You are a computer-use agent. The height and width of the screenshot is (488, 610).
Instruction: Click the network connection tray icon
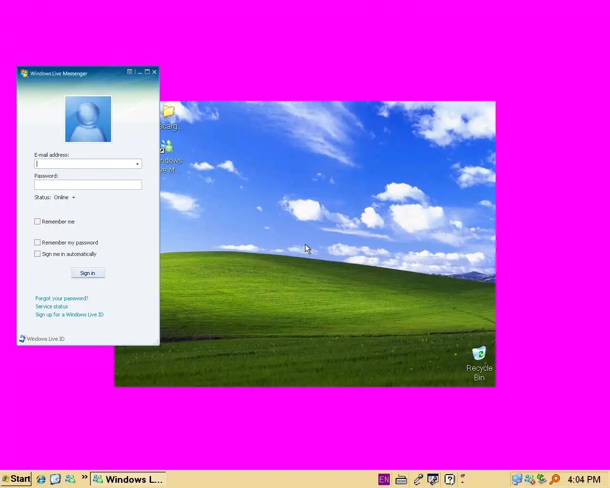point(517,479)
